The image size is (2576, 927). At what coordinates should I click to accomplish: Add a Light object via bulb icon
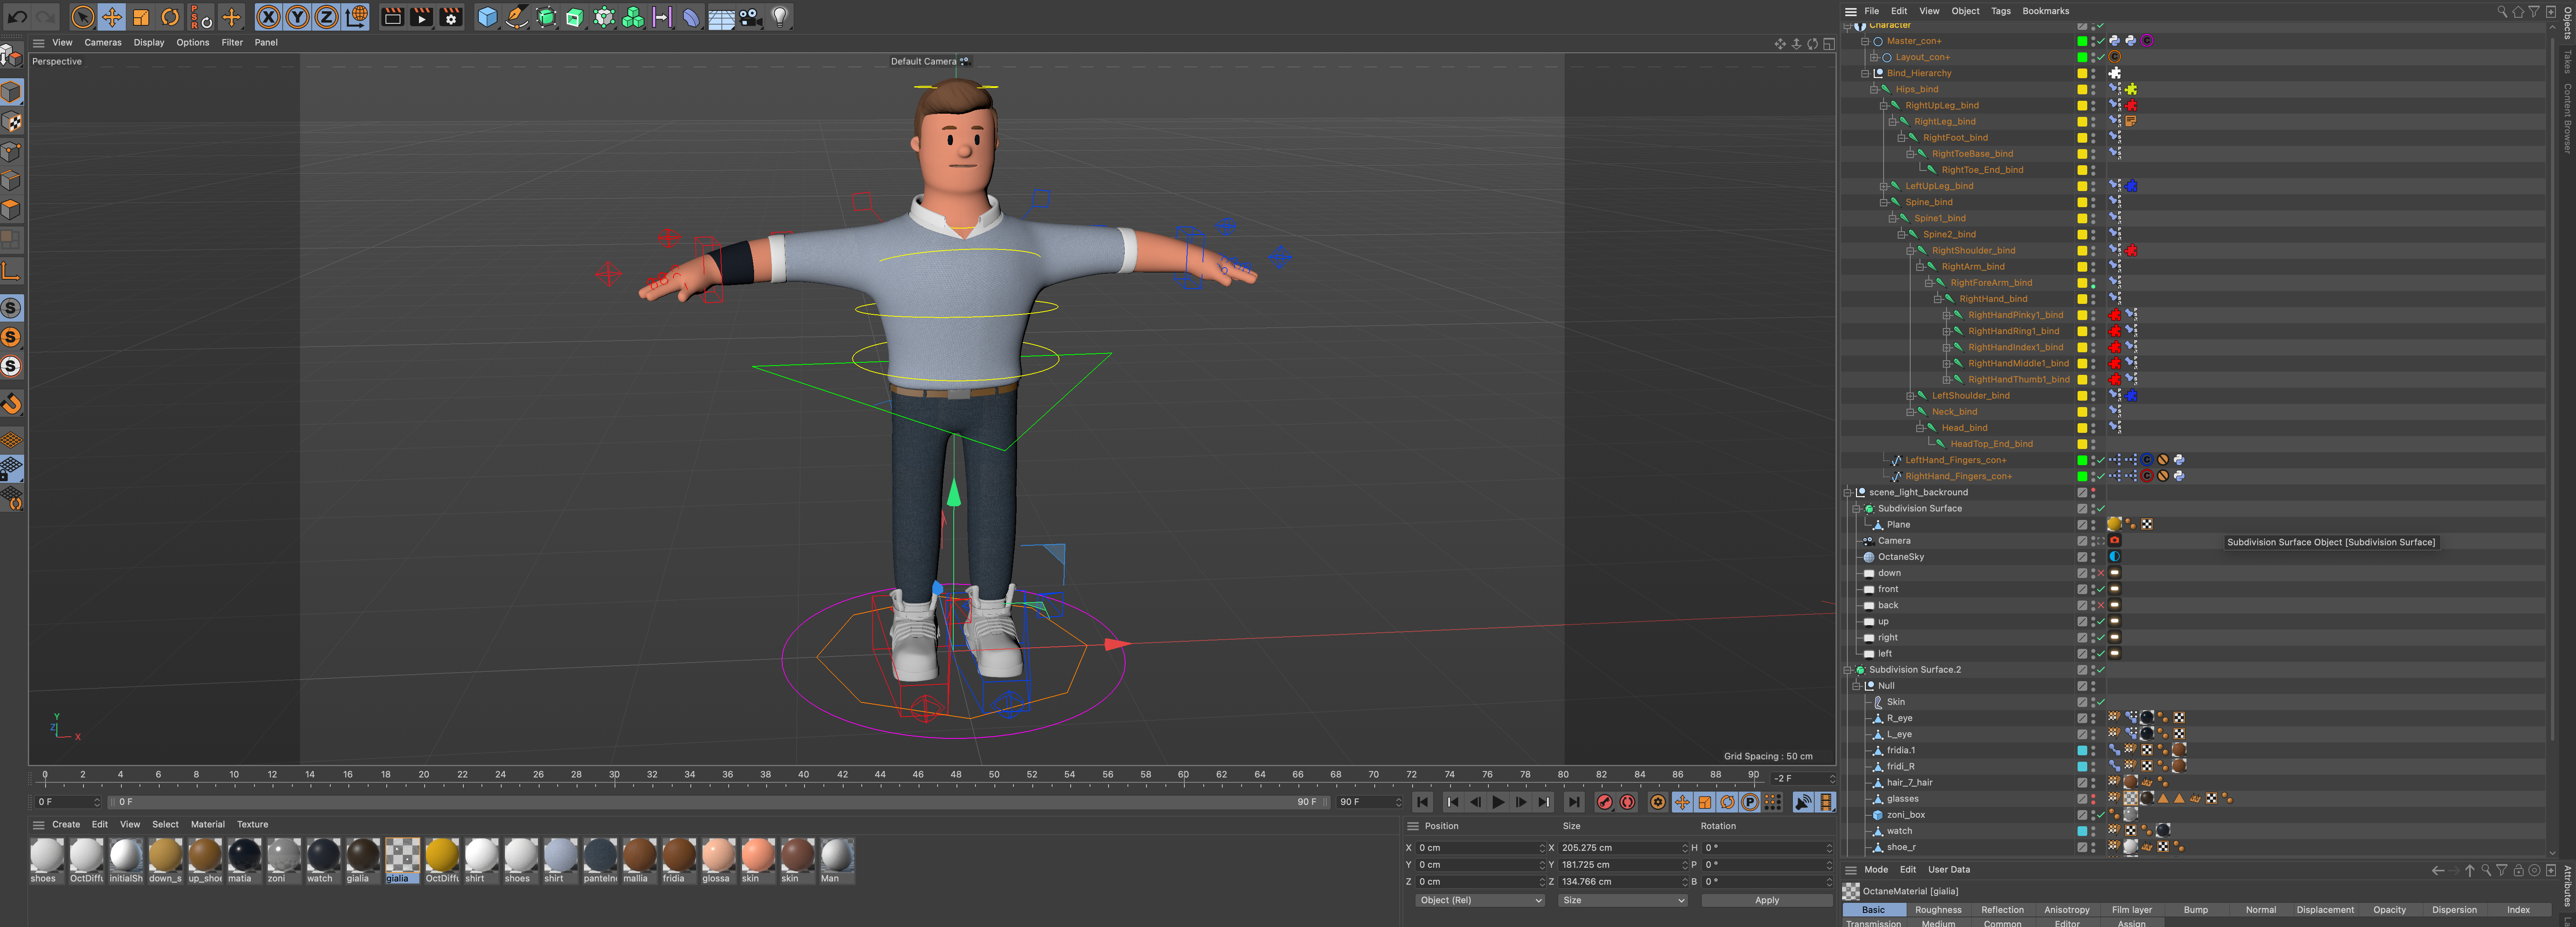point(780,17)
